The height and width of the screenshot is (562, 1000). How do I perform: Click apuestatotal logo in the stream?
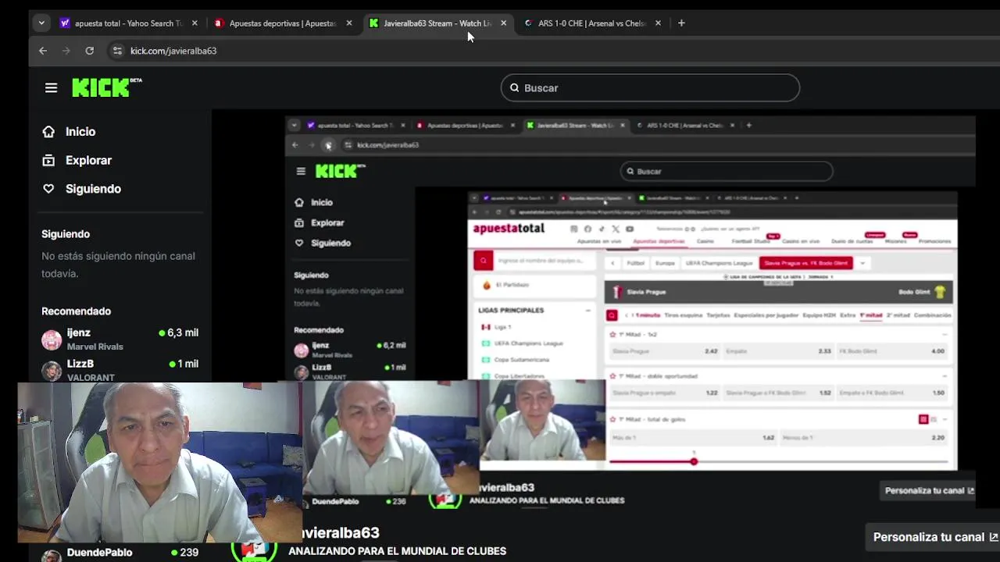[x=509, y=228]
